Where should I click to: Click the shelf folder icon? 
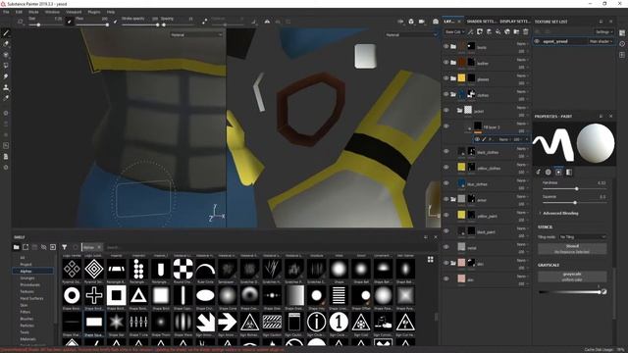click(x=17, y=247)
